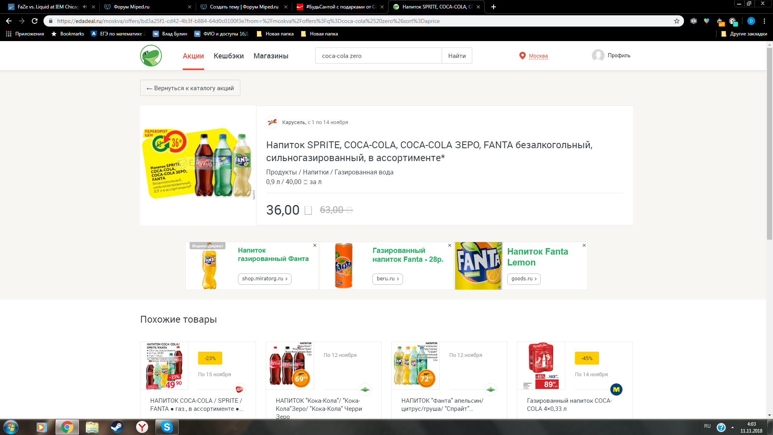Click the Найти search button
The height and width of the screenshot is (435, 773).
pyautogui.click(x=457, y=56)
